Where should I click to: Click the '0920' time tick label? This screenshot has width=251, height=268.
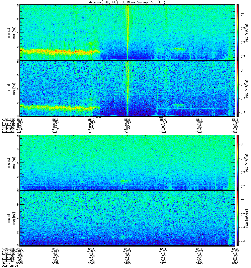163,263
